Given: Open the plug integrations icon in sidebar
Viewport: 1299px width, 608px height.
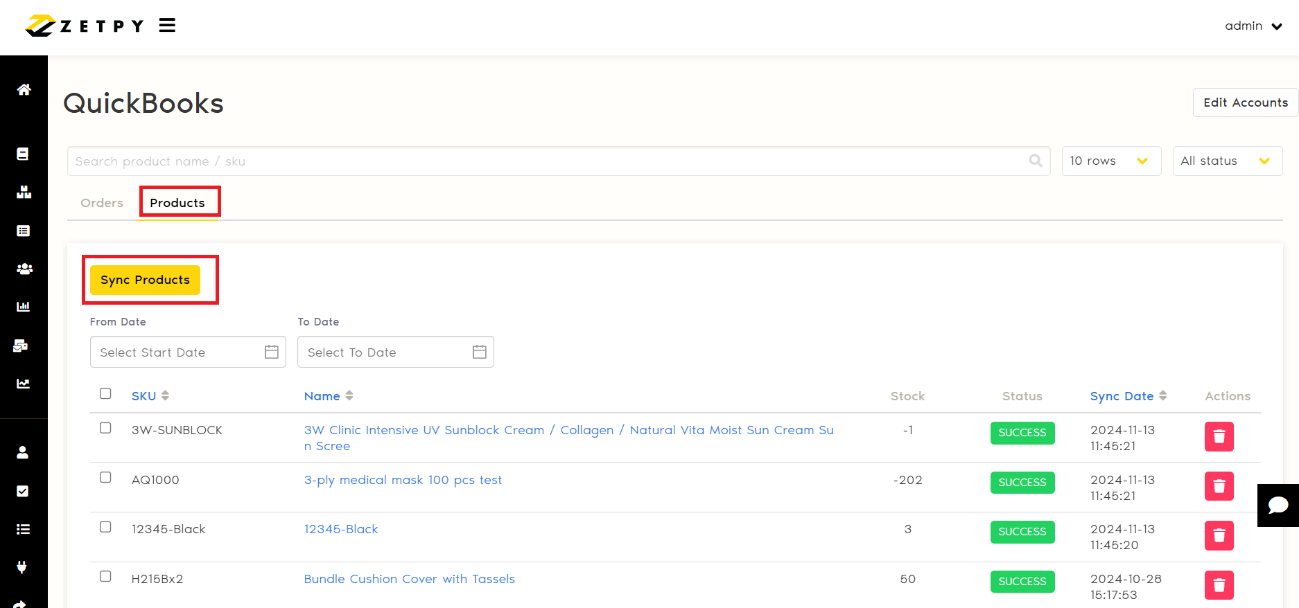Looking at the screenshot, I should pyautogui.click(x=22, y=567).
